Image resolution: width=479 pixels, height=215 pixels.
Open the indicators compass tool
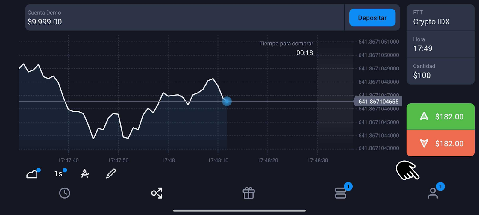point(85,173)
